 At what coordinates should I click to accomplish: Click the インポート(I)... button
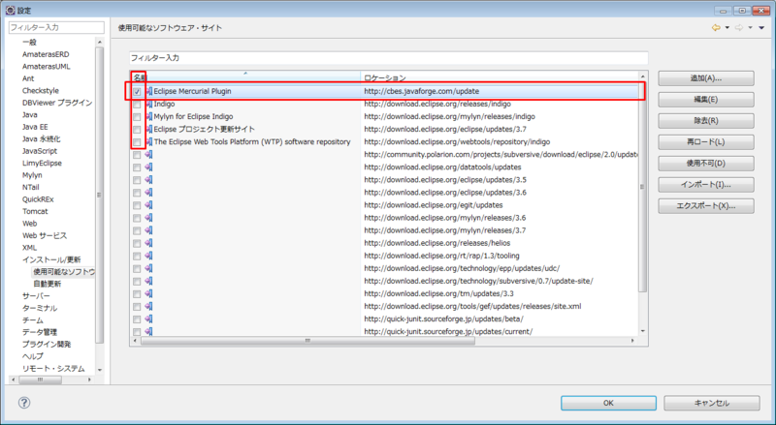pos(706,184)
